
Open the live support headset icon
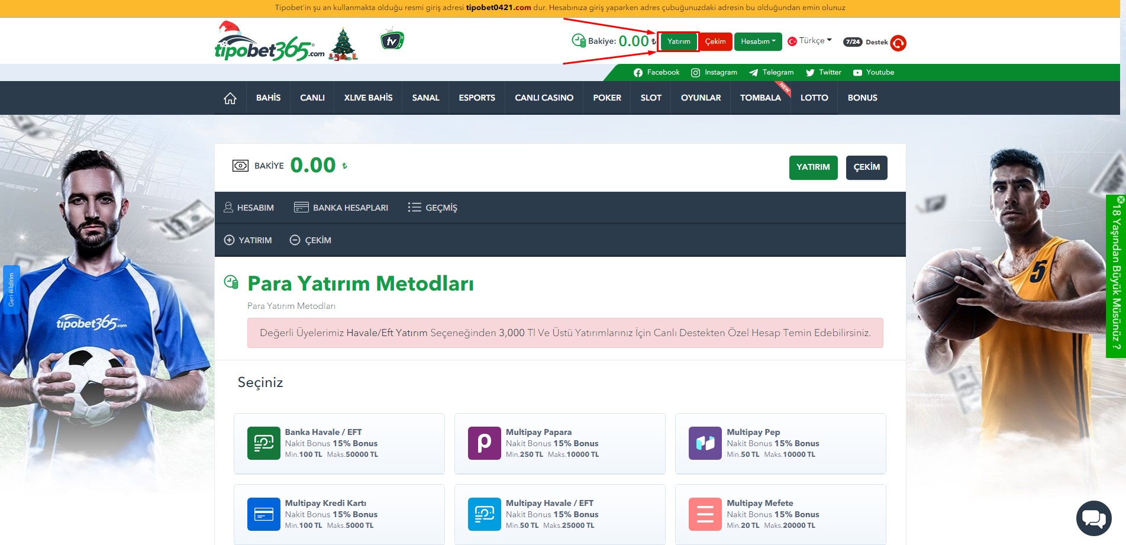[898, 43]
